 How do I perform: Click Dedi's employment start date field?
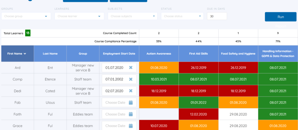[x=119, y=91]
